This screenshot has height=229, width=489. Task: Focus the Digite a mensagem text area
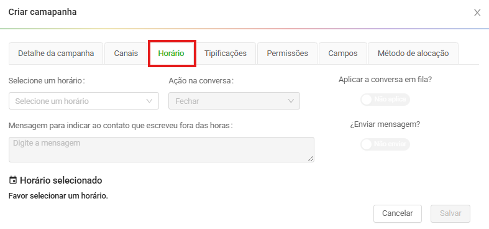pyautogui.click(x=161, y=149)
